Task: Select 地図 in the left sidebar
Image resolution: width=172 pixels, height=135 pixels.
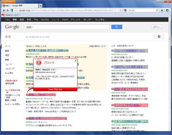Action: (x=7, y=55)
